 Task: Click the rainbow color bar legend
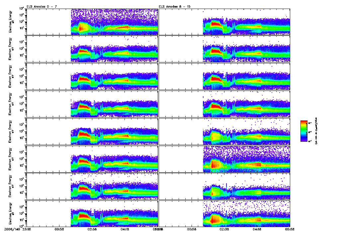pyautogui.click(x=304, y=131)
